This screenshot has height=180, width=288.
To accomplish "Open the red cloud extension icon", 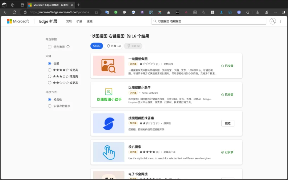I will [x=186, y=12].
